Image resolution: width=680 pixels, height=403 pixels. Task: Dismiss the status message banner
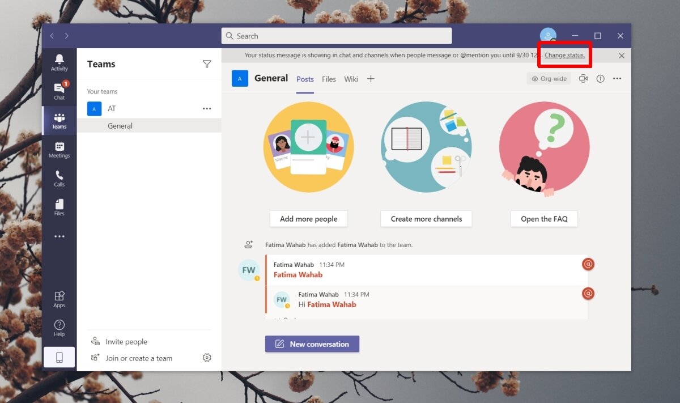coord(621,55)
